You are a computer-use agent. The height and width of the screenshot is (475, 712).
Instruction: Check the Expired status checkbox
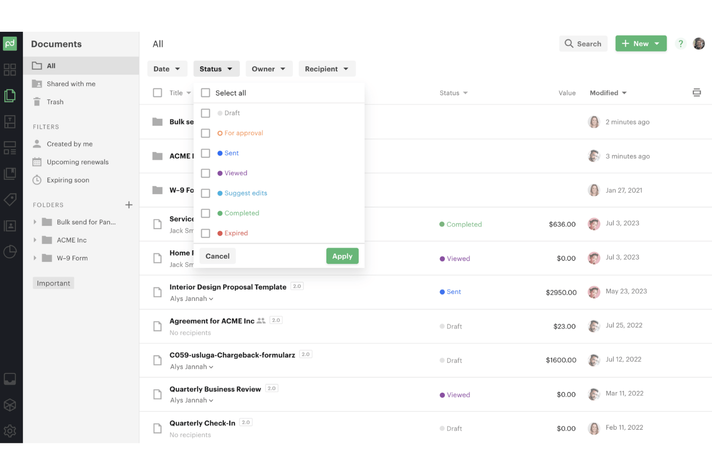205,233
